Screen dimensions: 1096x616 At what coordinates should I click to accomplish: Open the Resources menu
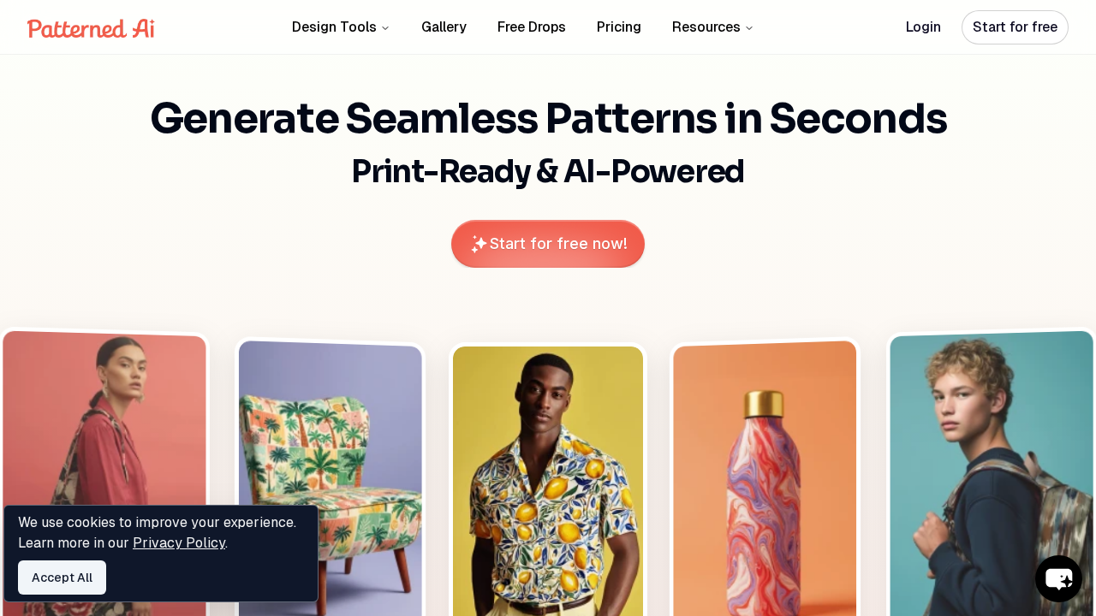tap(712, 27)
